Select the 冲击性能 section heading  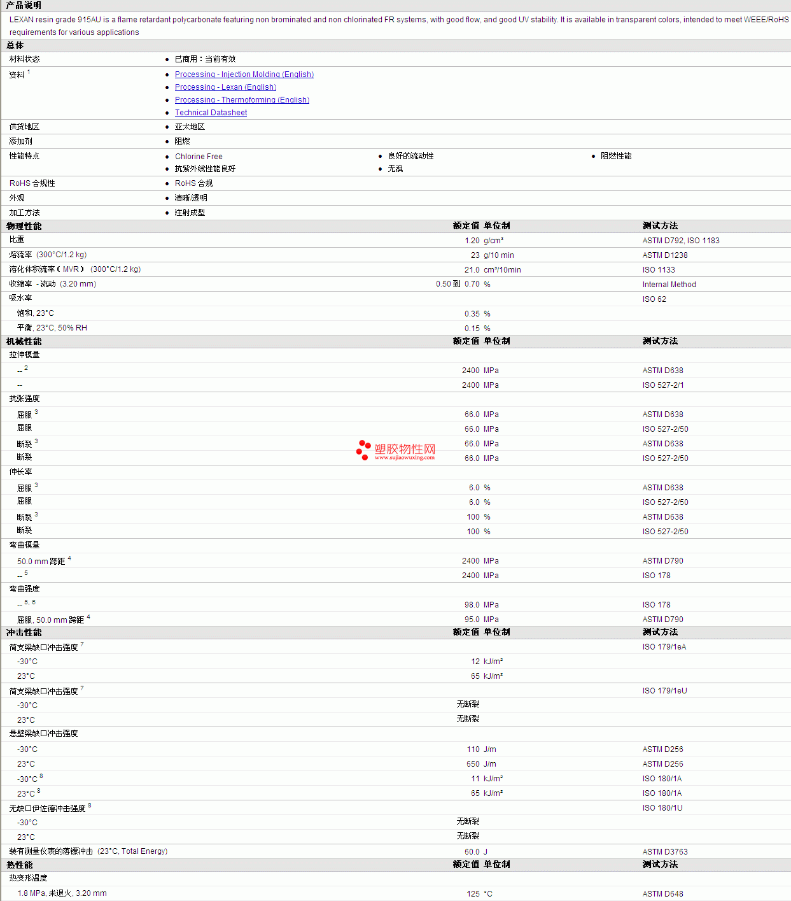point(24,632)
